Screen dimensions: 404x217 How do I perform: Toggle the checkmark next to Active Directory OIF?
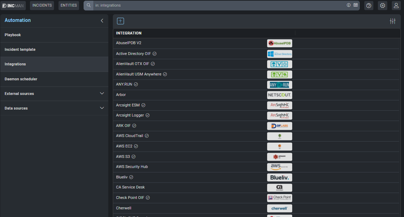pos(155,54)
